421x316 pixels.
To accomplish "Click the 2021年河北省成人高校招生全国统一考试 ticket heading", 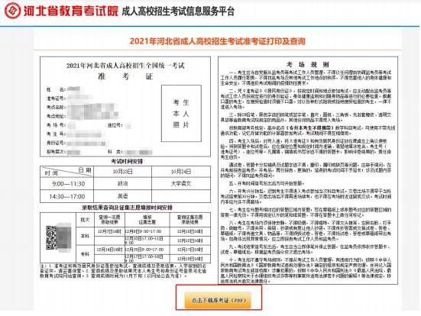I will (x=125, y=65).
